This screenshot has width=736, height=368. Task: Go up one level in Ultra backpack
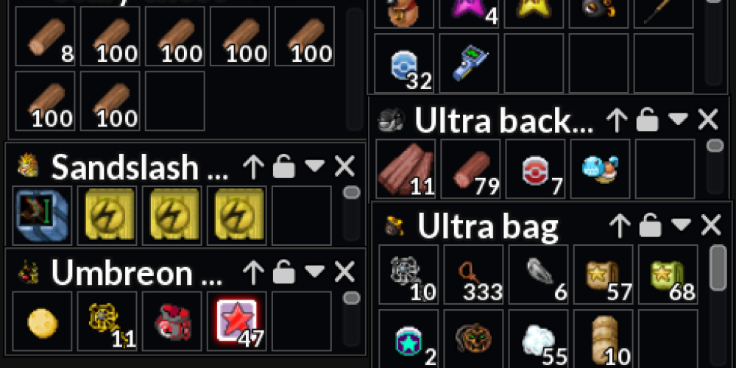pos(617,120)
